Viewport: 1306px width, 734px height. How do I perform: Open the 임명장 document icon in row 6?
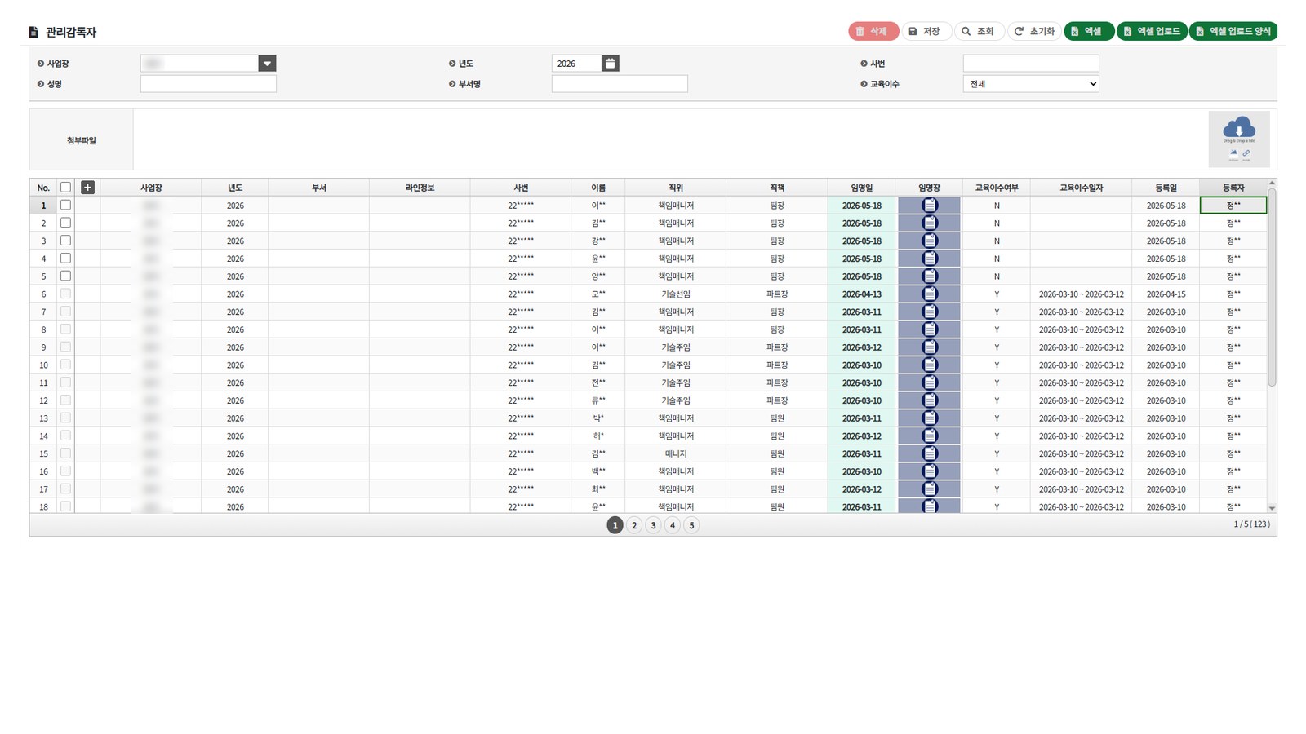(929, 294)
